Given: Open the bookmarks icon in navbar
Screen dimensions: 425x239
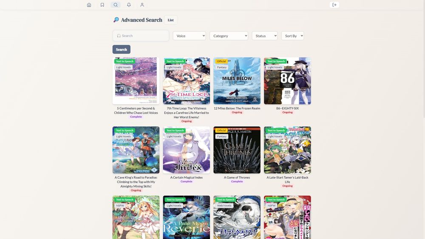Looking at the screenshot, I should 102,5.
